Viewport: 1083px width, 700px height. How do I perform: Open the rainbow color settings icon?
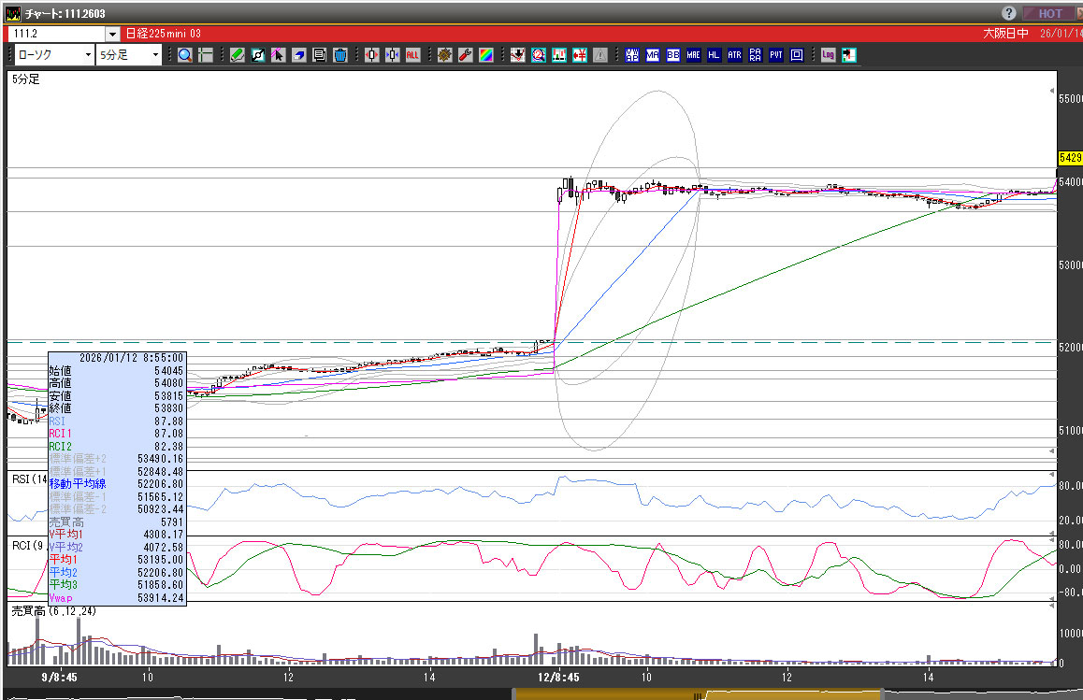point(486,55)
